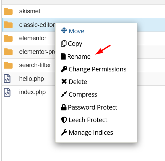
Task: Click the Copy pages icon
Action: 63,44
